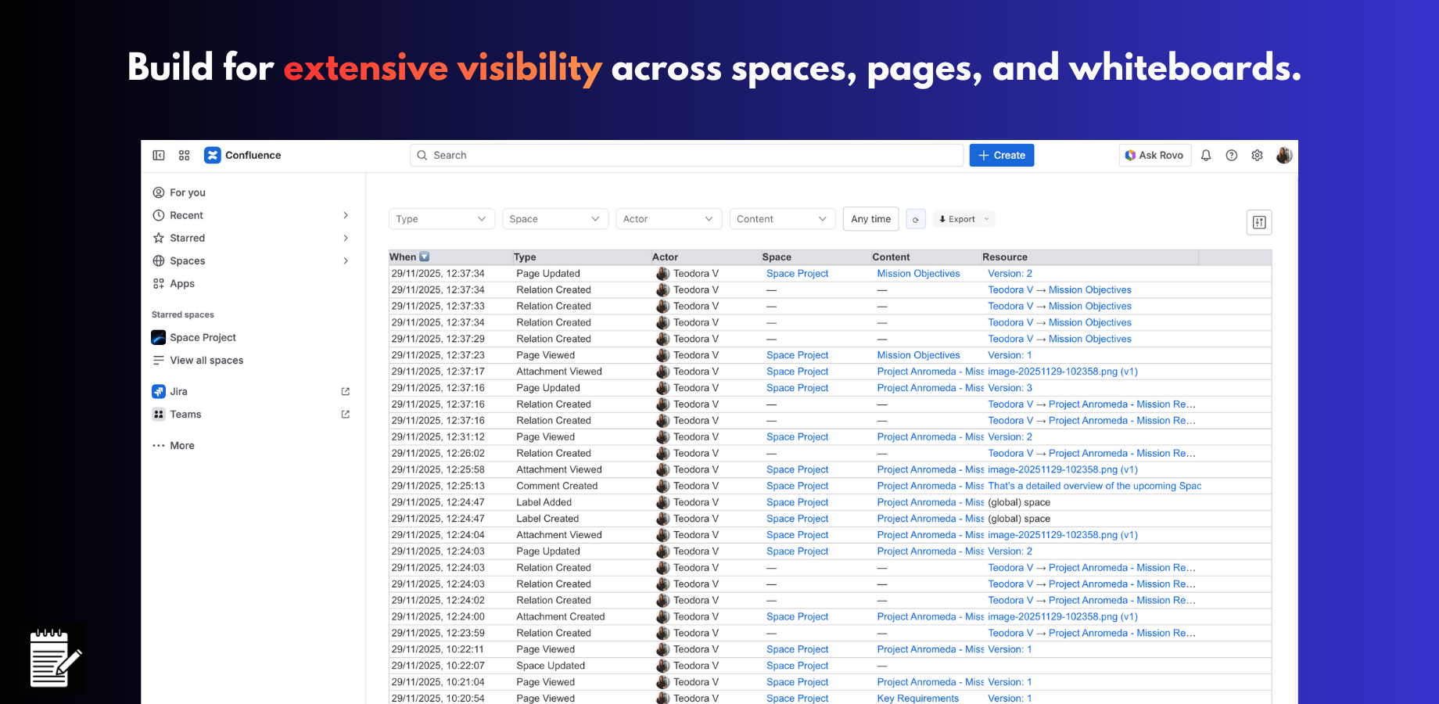The width and height of the screenshot is (1439, 704).
Task: Expand the Export options chevron
Action: [x=987, y=219]
